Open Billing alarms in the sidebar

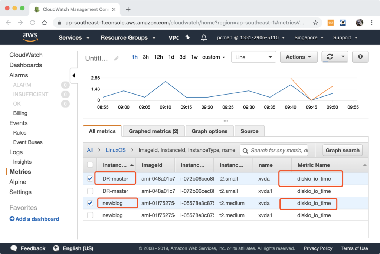(x=20, y=113)
